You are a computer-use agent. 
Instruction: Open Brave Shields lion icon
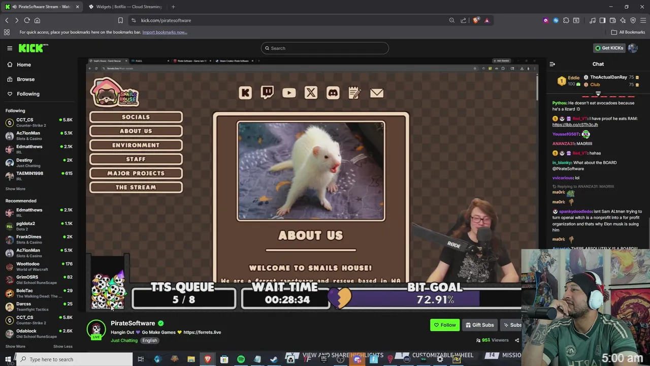pyautogui.click(x=476, y=20)
